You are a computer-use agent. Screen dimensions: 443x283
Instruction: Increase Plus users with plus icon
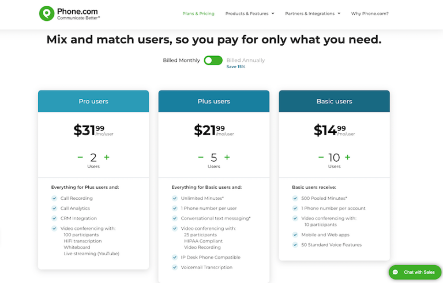pos(227,157)
